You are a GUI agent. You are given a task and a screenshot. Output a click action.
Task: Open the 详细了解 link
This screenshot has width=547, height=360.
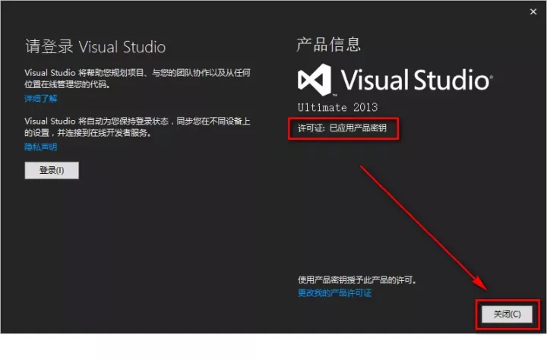click(x=40, y=99)
